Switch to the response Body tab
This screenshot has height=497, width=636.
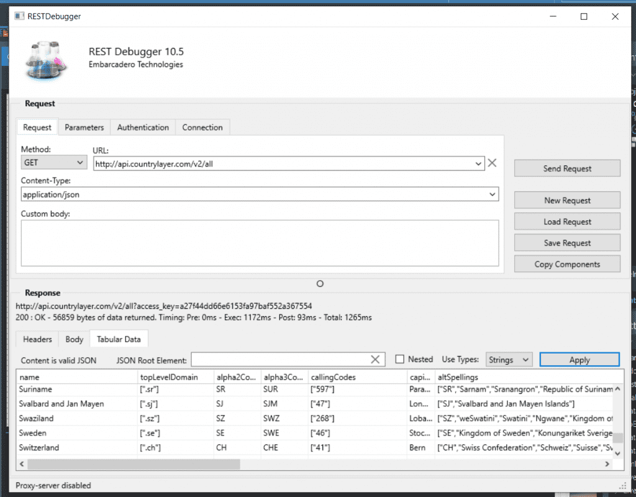click(x=75, y=339)
